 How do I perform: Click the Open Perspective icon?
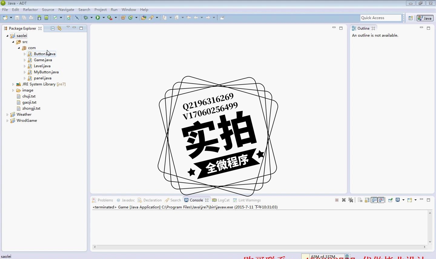click(411, 18)
